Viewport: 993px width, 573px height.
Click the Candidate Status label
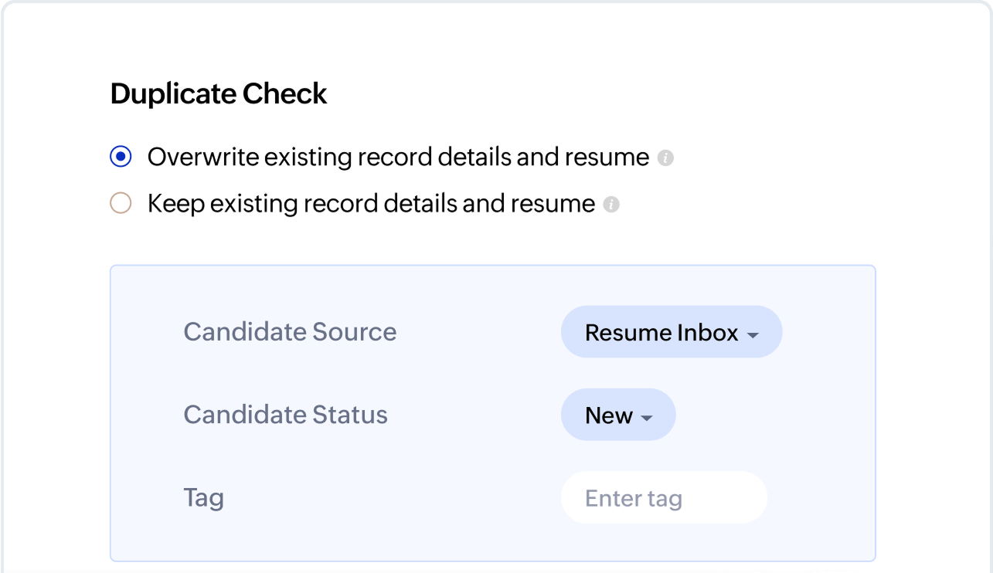point(285,415)
